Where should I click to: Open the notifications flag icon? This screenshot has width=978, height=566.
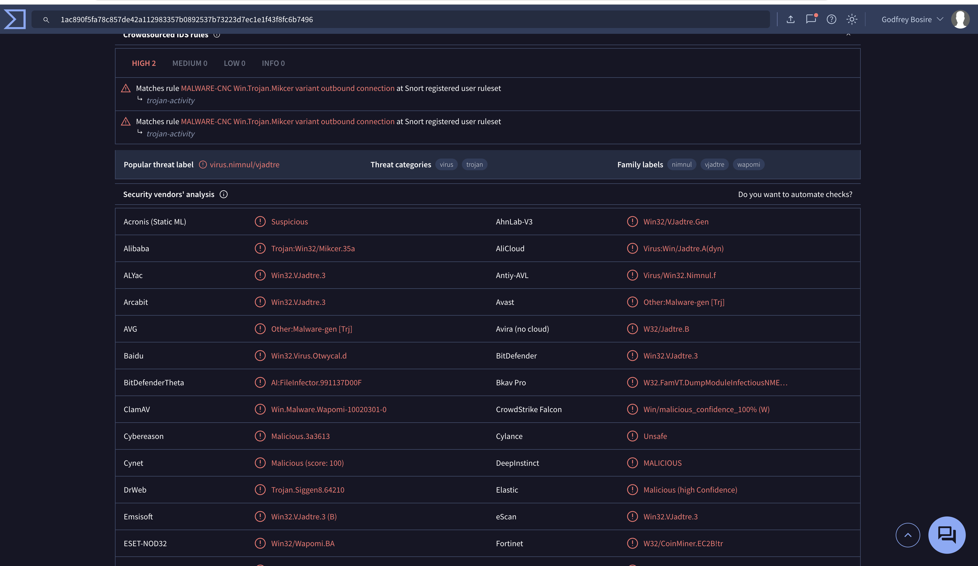[x=811, y=19]
